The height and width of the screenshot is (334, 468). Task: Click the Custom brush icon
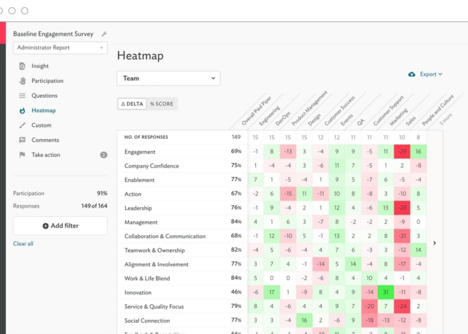click(x=22, y=126)
